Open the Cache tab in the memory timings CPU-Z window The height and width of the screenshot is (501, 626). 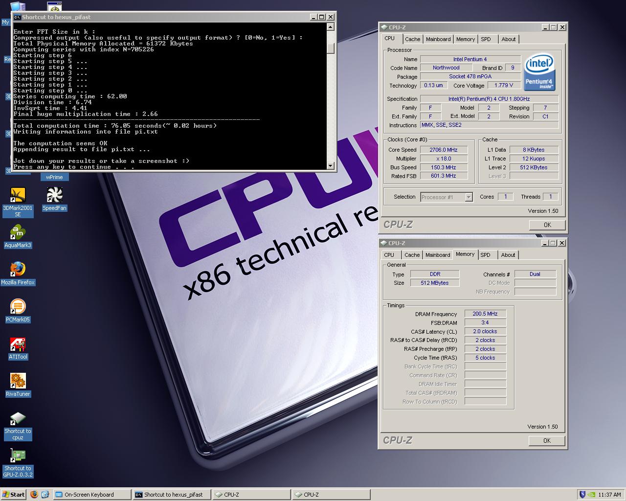pos(412,255)
